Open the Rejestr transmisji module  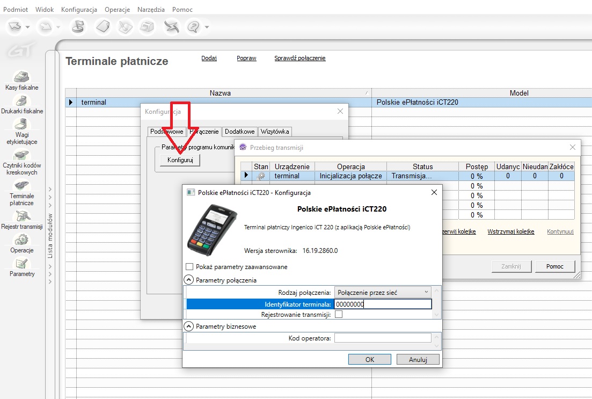pos(22,220)
